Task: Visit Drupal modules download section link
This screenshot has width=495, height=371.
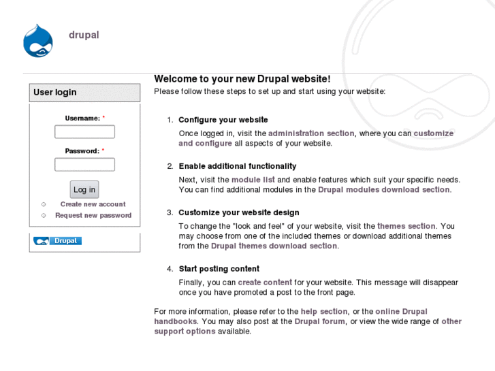Action: 384,190
